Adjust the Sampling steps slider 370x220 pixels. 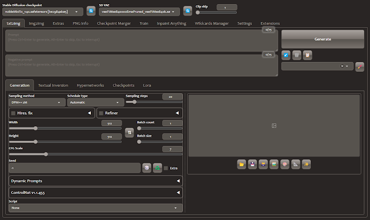pyautogui.click(x=154, y=102)
